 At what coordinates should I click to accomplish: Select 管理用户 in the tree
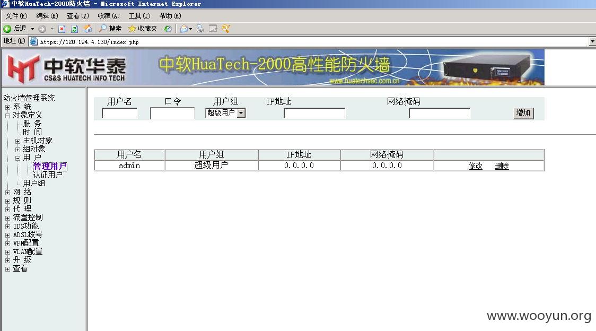point(50,166)
